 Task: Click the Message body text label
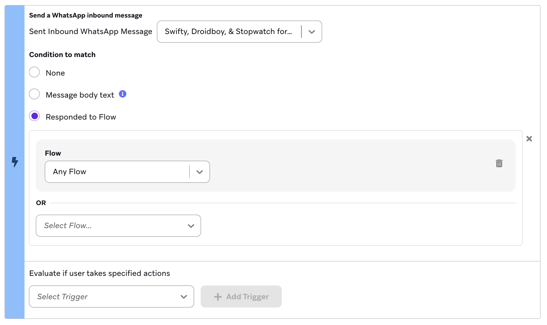tap(80, 95)
